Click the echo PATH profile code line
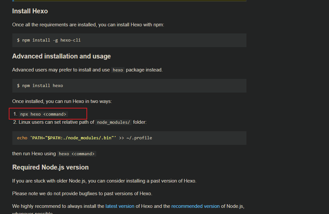Viewport: 329px width, 214px height. click(x=85, y=138)
